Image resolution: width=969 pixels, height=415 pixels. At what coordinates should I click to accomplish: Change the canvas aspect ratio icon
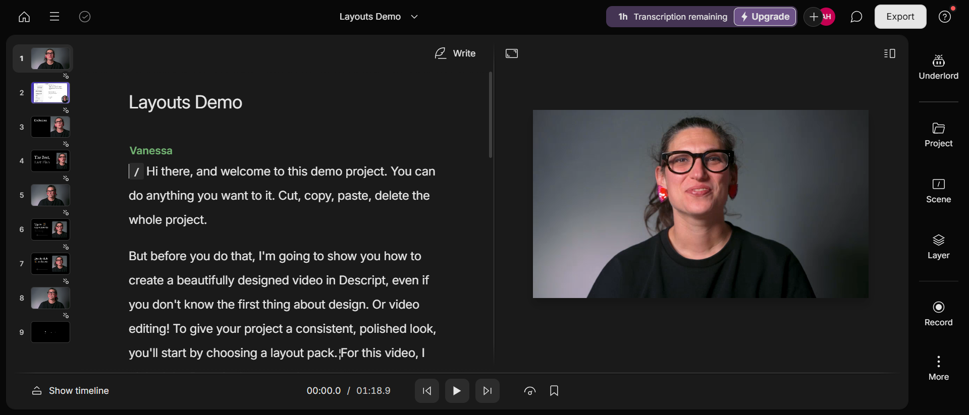click(x=512, y=53)
